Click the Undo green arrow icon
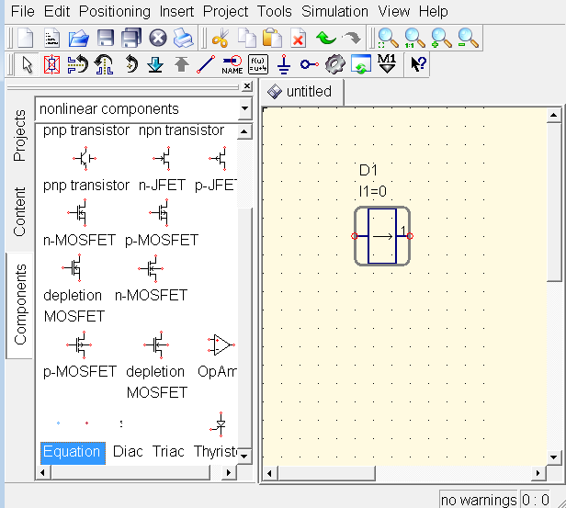Viewport: 566px width, 508px height. pyautogui.click(x=325, y=39)
